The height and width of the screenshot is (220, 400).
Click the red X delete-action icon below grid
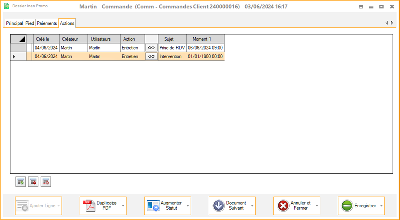click(46, 182)
